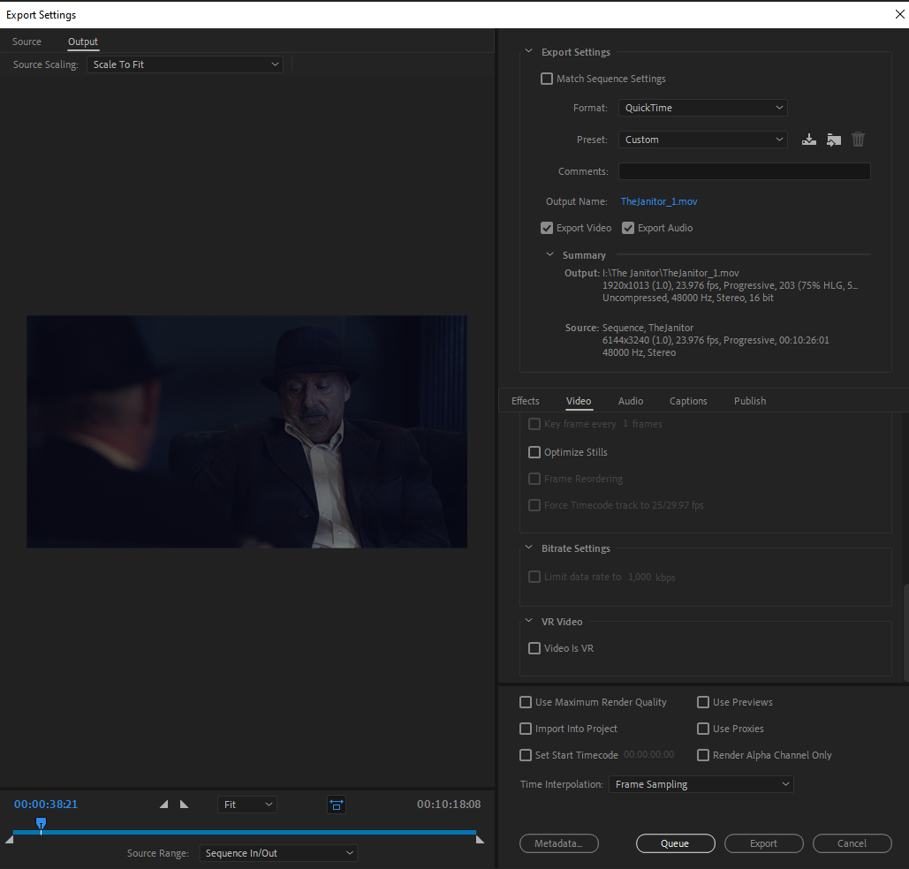Click inside the Comments field
The height and width of the screenshot is (869, 909).
[x=744, y=170]
